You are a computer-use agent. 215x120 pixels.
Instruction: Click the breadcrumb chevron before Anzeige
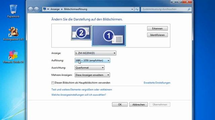tap(48, 9)
